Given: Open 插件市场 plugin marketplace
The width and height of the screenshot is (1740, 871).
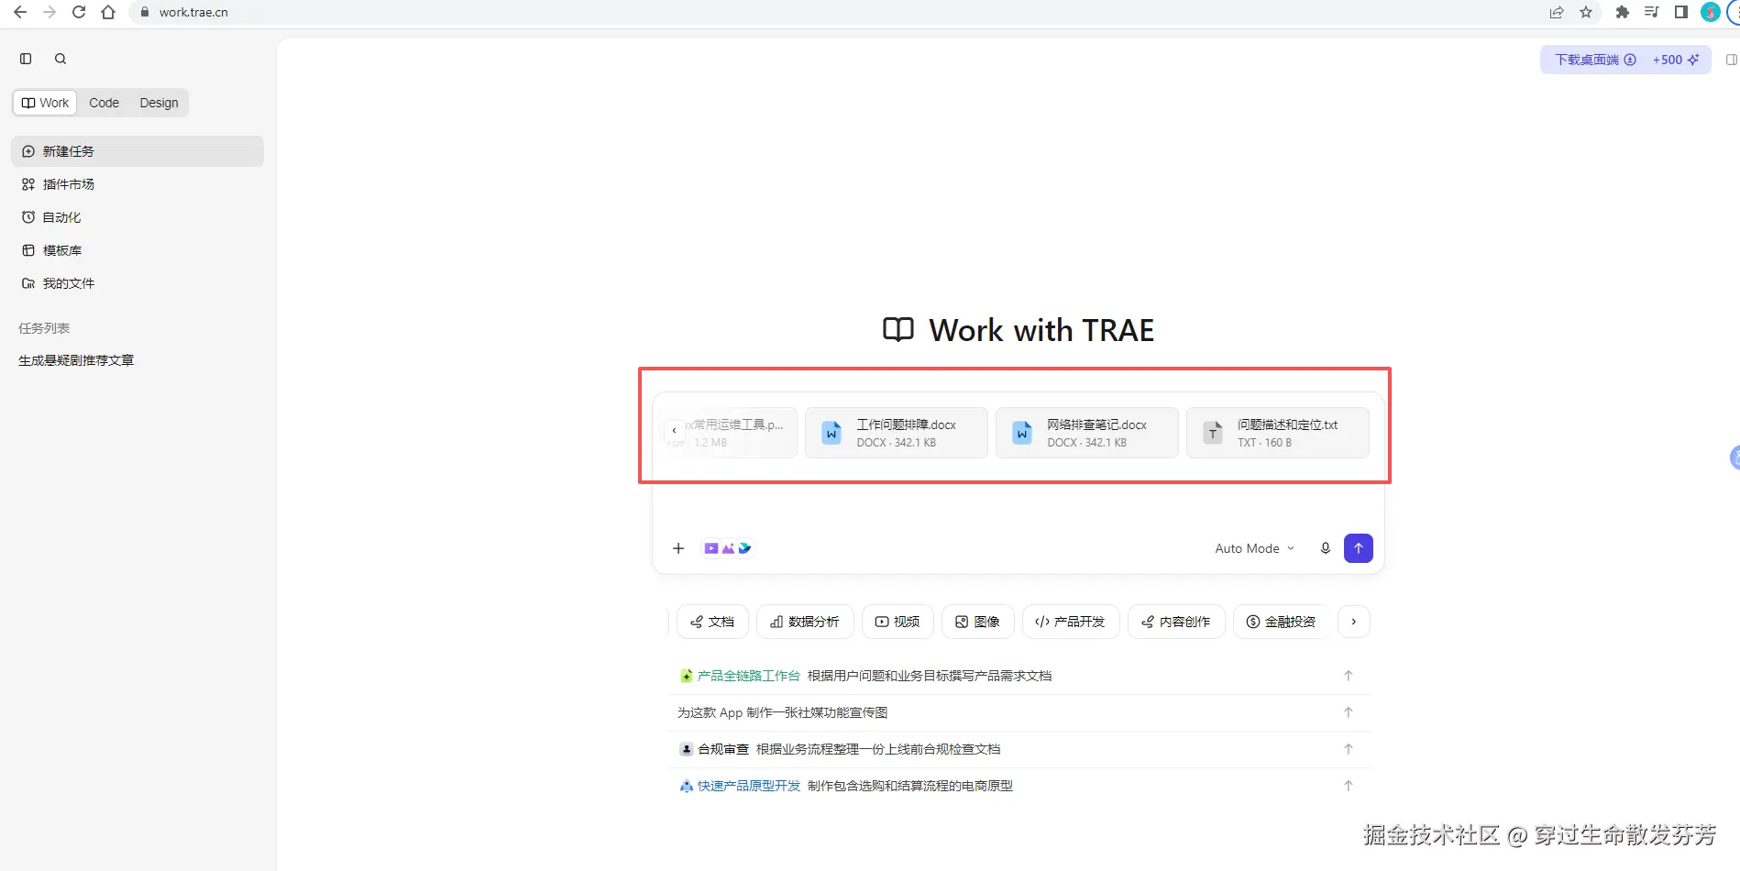Looking at the screenshot, I should point(138,184).
